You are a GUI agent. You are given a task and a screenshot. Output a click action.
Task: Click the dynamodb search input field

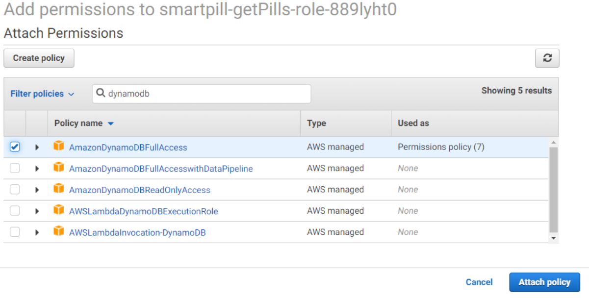(x=196, y=94)
